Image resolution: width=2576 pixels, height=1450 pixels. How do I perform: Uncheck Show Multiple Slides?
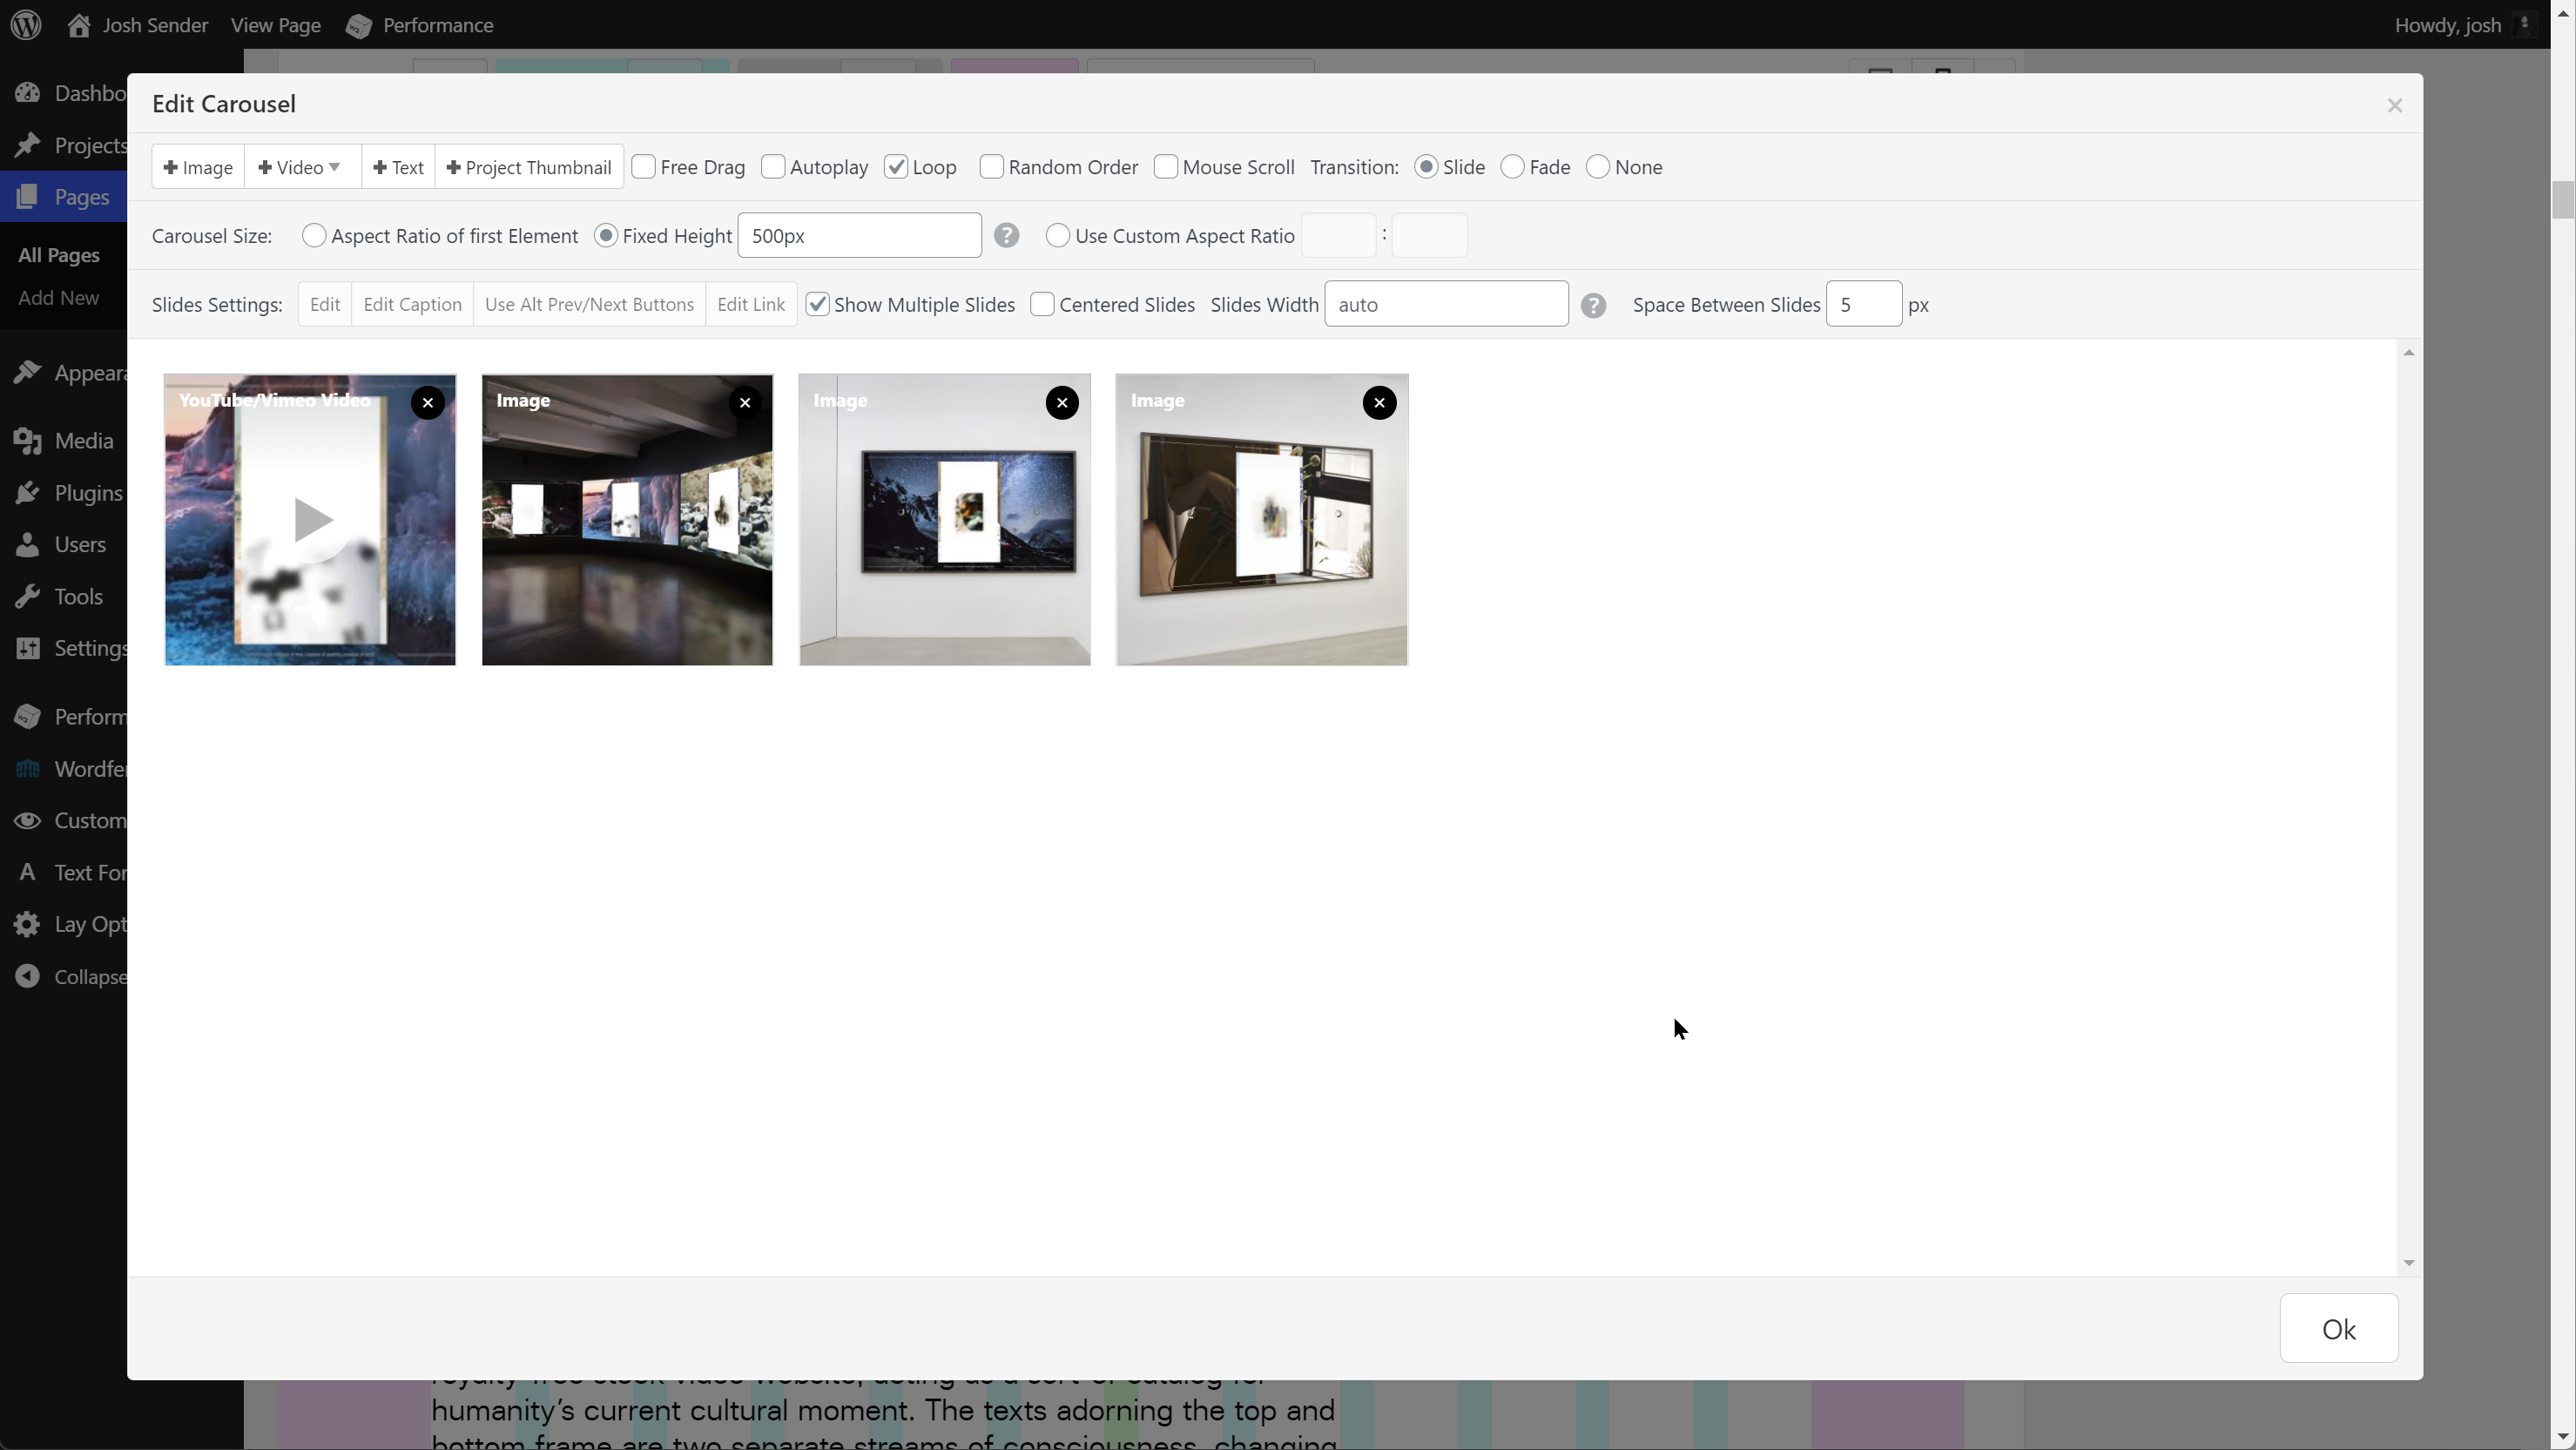click(x=818, y=305)
